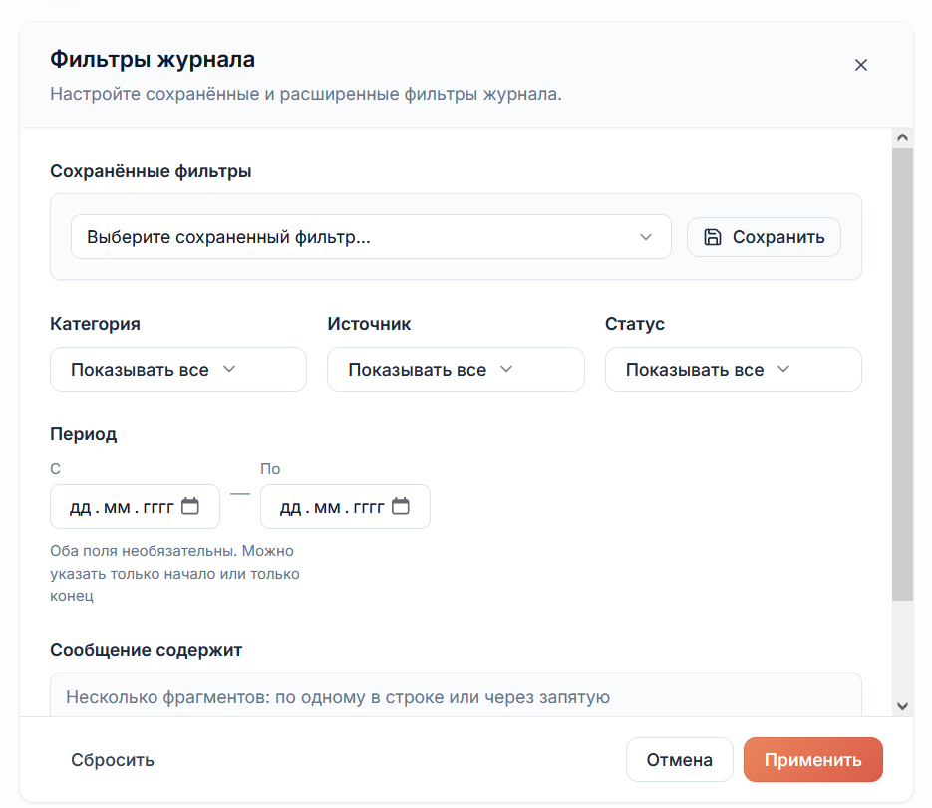Image resolution: width=932 pixels, height=808 pixels.
Task: Click the Сообщение содержит heading
Action: pyautogui.click(x=147, y=650)
